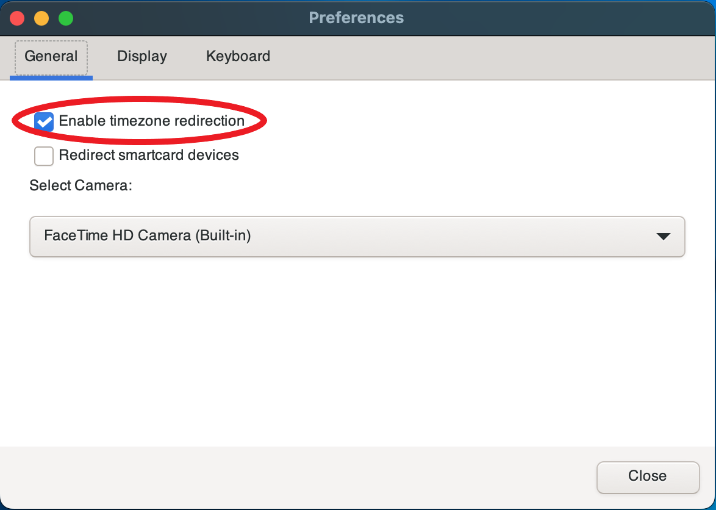Click the green zoom window icon
Screen dimensions: 716x510
(66, 18)
